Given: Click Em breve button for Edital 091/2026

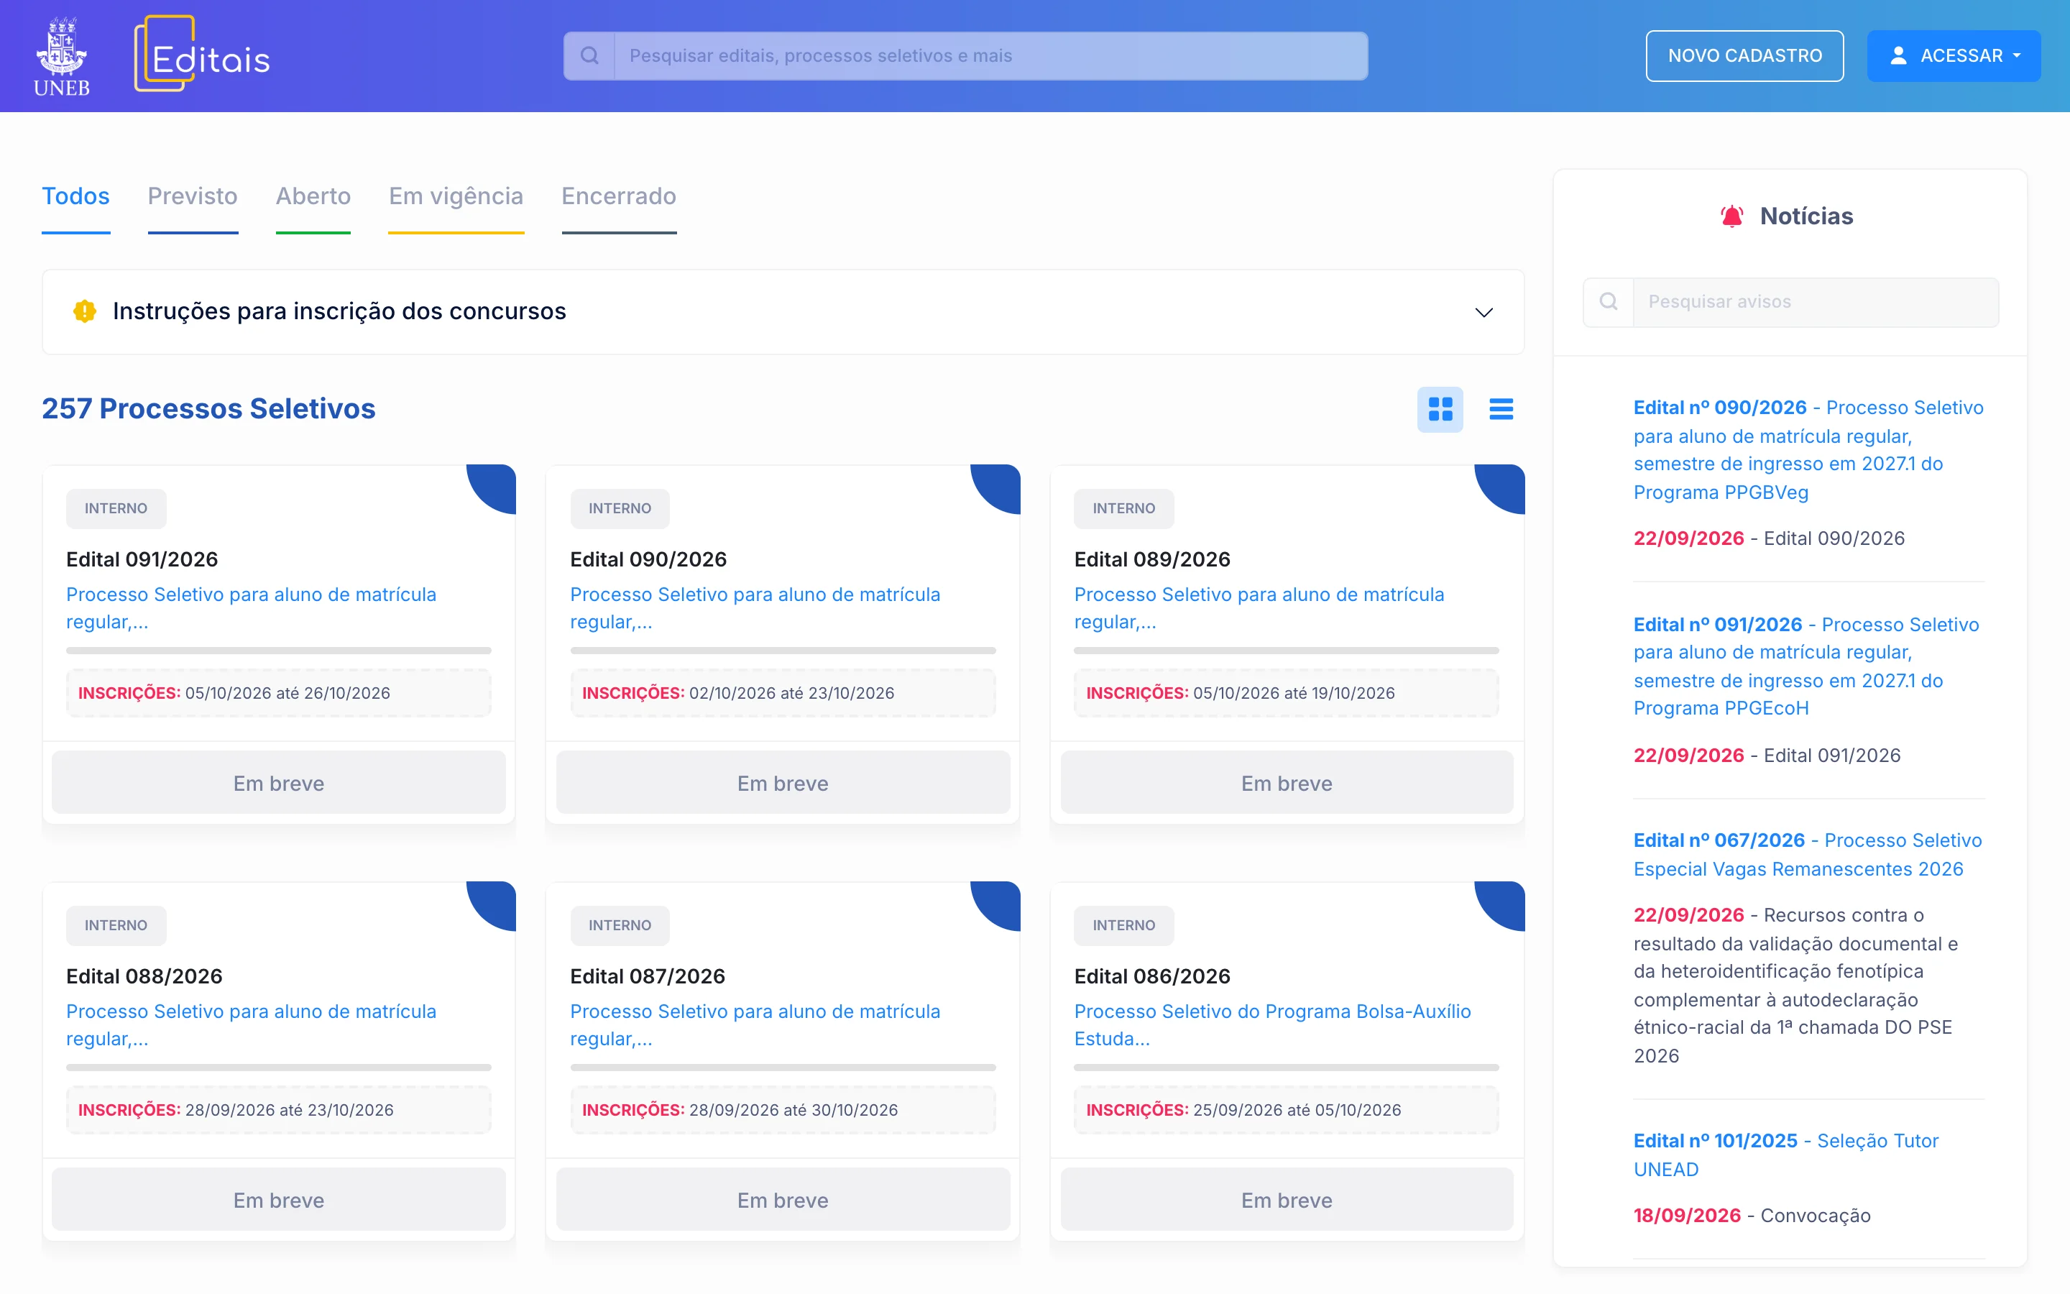Looking at the screenshot, I should [279, 782].
